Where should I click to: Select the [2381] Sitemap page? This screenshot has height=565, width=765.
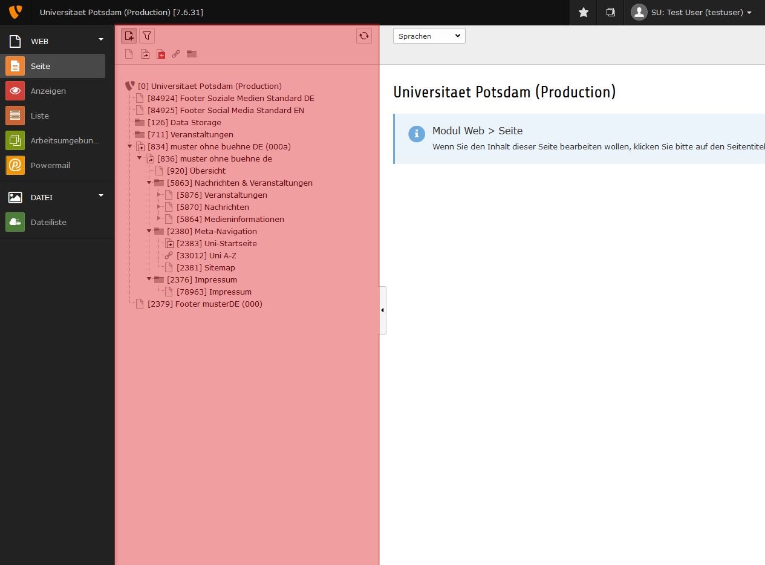tap(206, 267)
